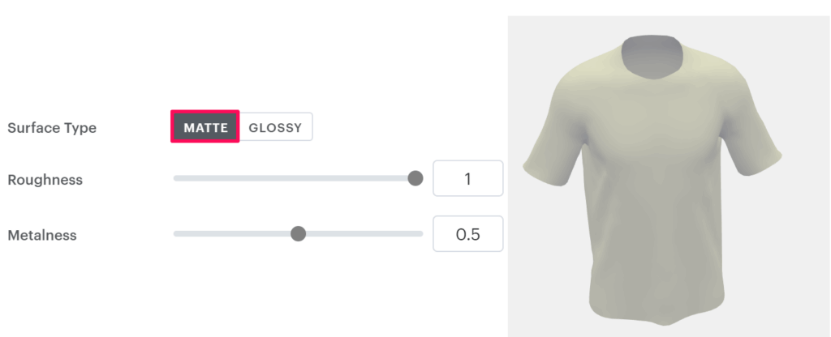Click the Roughness slider handle
This screenshot has height=337, width=831.
pyautogui.click(x=415, y=178)
